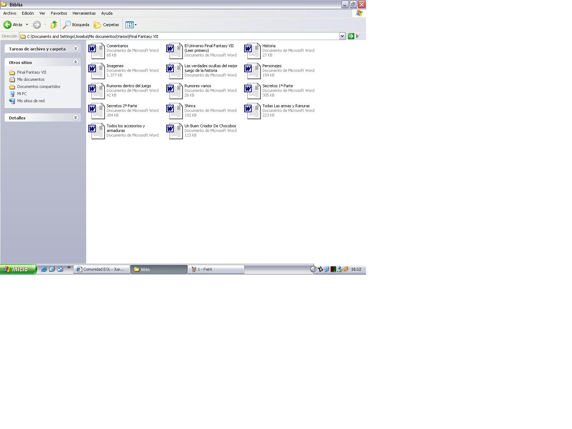
Task: Click the file name 'Imagenes'
Action: 115,66
